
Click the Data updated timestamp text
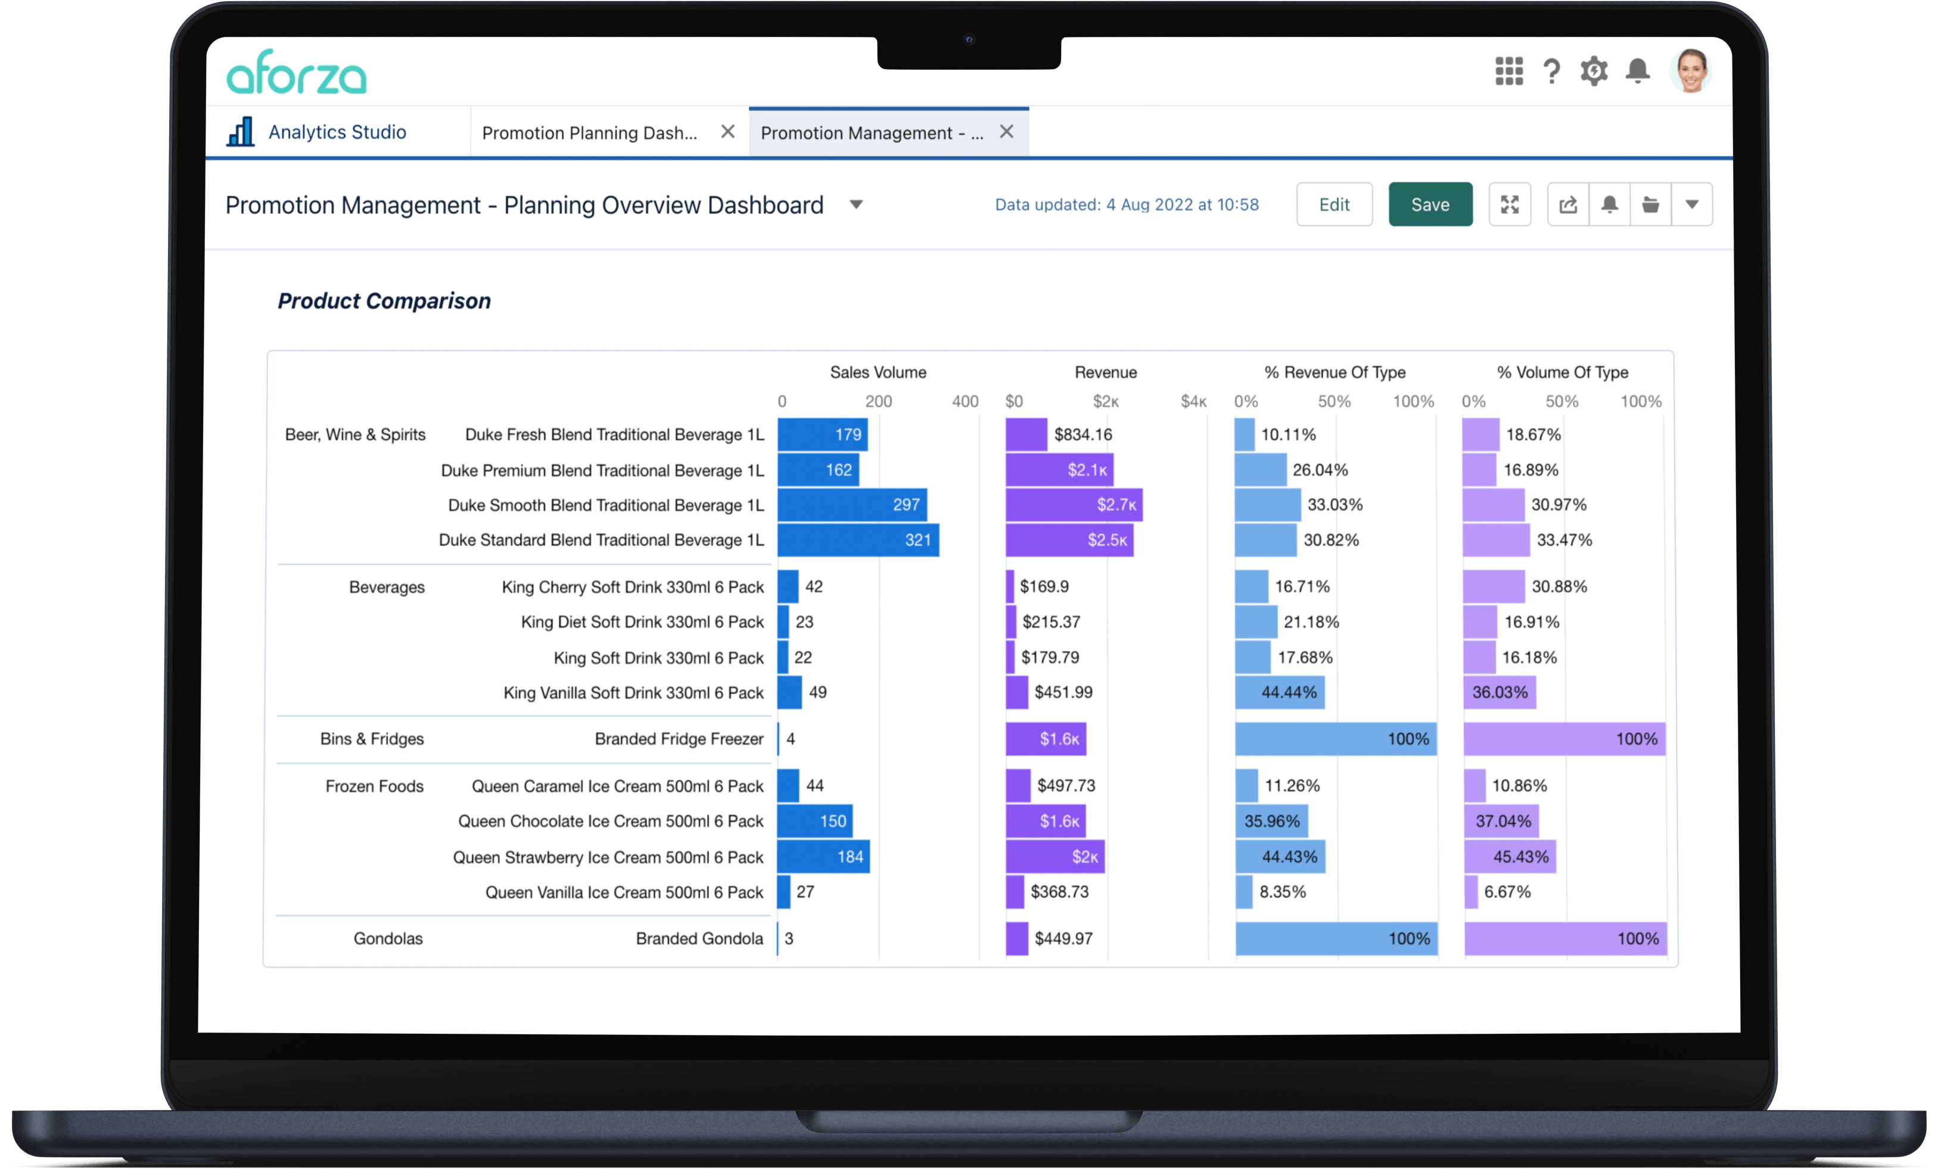(x=1126, y=205)
